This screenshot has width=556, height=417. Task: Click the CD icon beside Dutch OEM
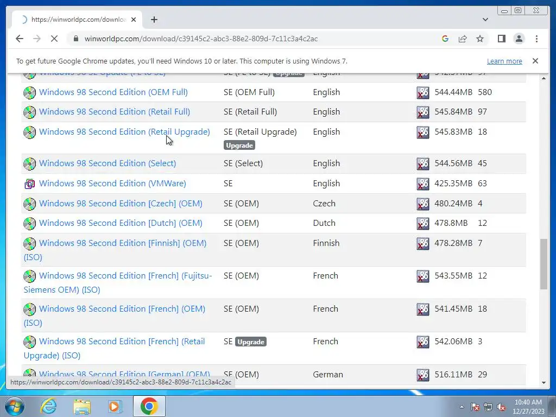coord(29,223)
